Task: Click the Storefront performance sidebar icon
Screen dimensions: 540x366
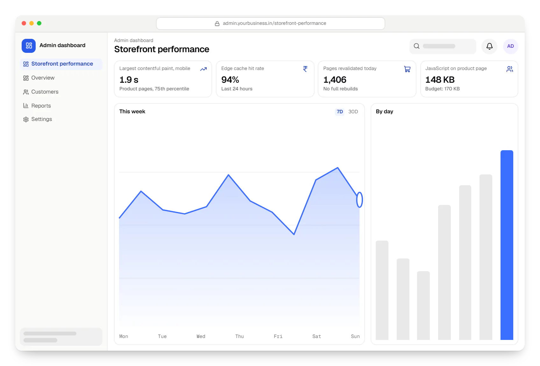Action: click(x=26, y=64)
